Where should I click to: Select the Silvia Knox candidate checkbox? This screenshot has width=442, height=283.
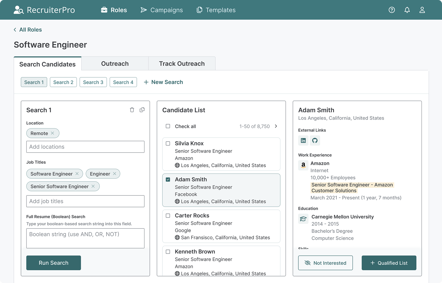[x=168, y=143]
